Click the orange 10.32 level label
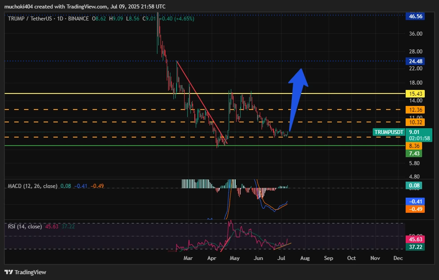Image resolution: width=439 pixels, height=280 pixels. click(414, 122)
